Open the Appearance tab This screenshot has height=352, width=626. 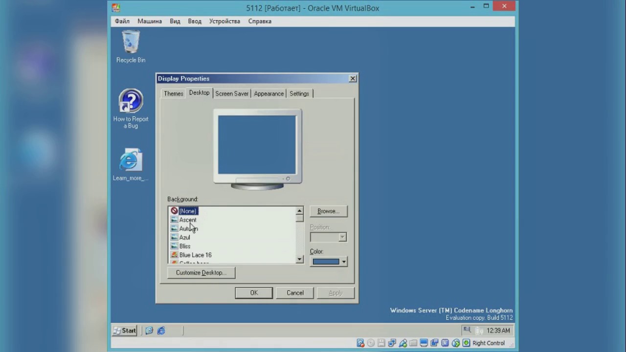pyautogui.click(x=268, y=93)
